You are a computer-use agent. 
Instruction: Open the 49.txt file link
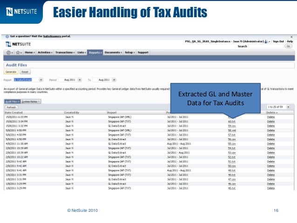(x=232, y=170)
